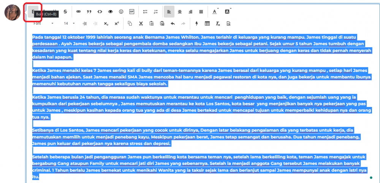Cut the selection using scissors icon
380x183 pixels.
(141, 24)
